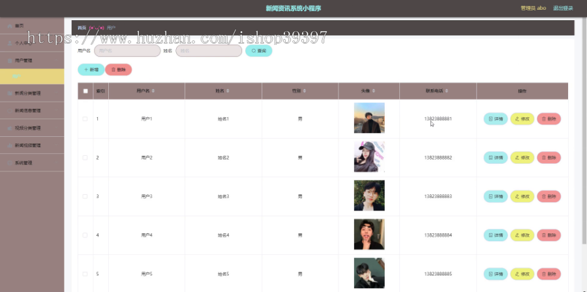Expand the 视频分类管理 sidebar menu
Viewport: 587px width, 292px height.
(32, 128)
